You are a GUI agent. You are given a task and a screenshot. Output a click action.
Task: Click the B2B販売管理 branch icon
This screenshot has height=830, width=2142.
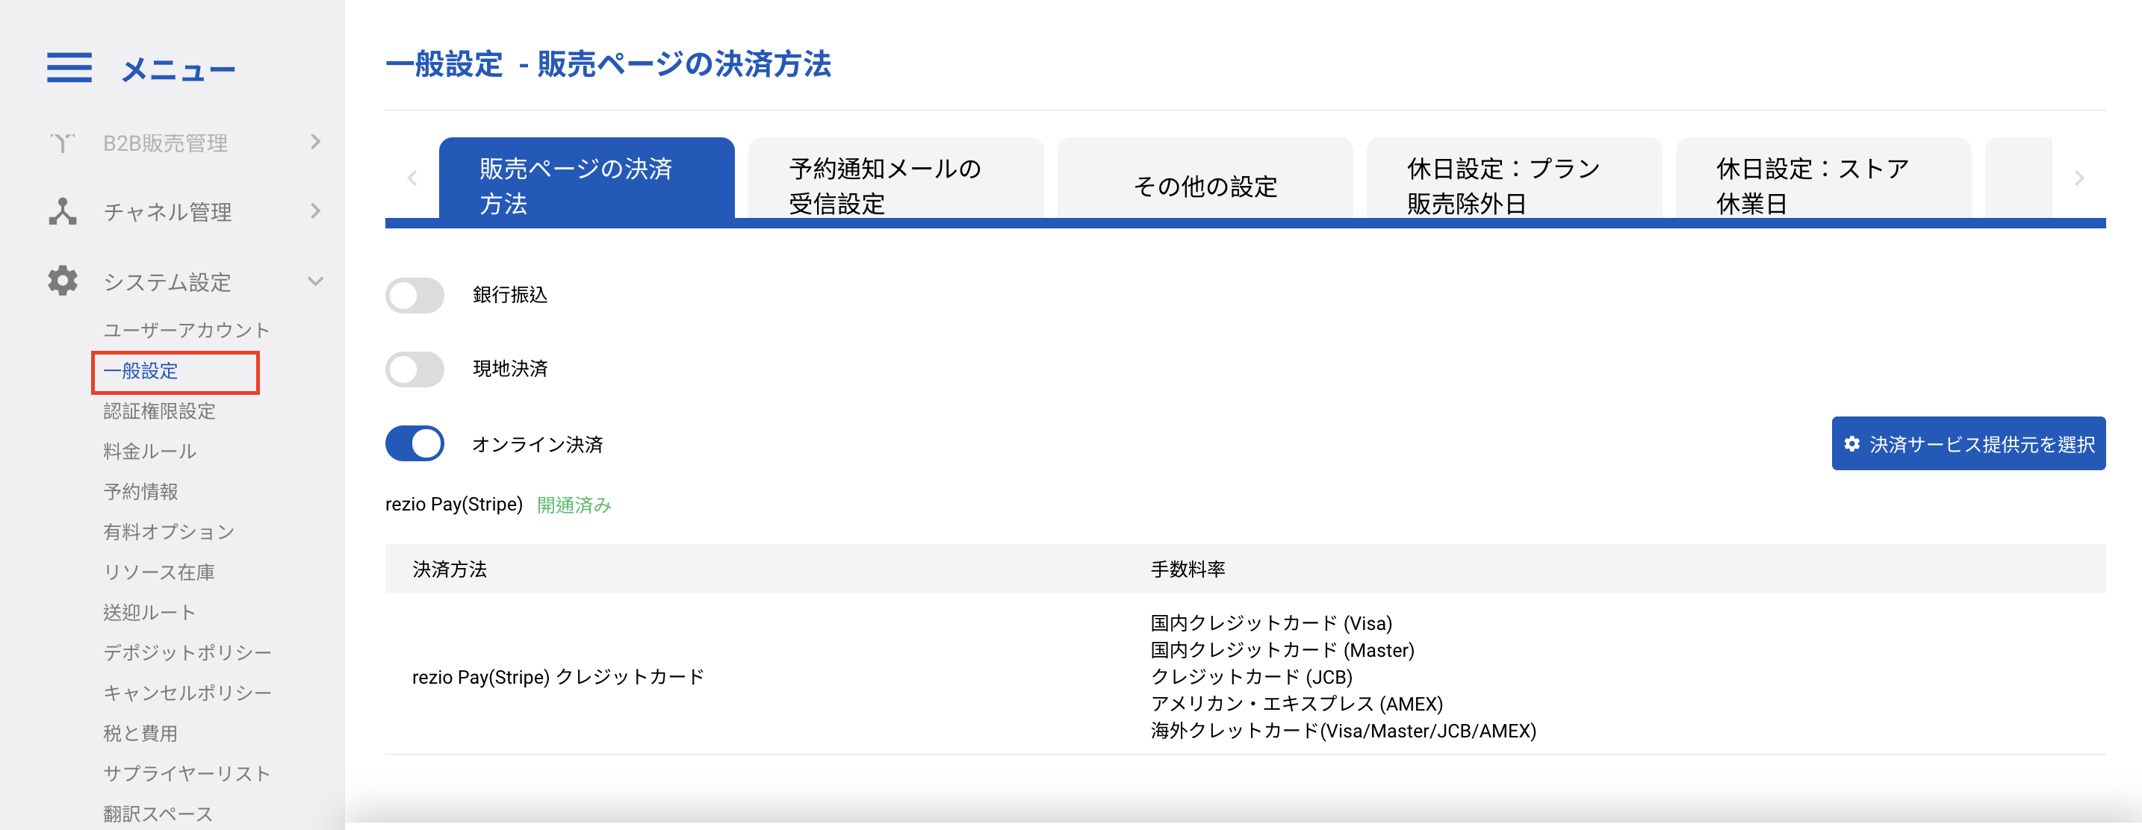tap(63, 143)
